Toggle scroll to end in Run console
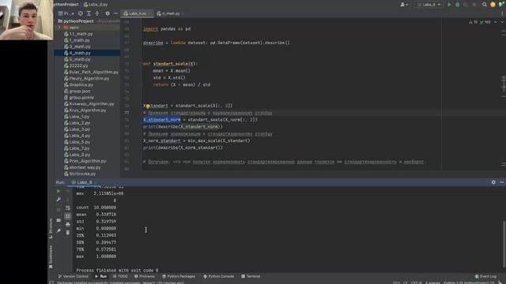506x284 pixels. click(x=68, y=216)
